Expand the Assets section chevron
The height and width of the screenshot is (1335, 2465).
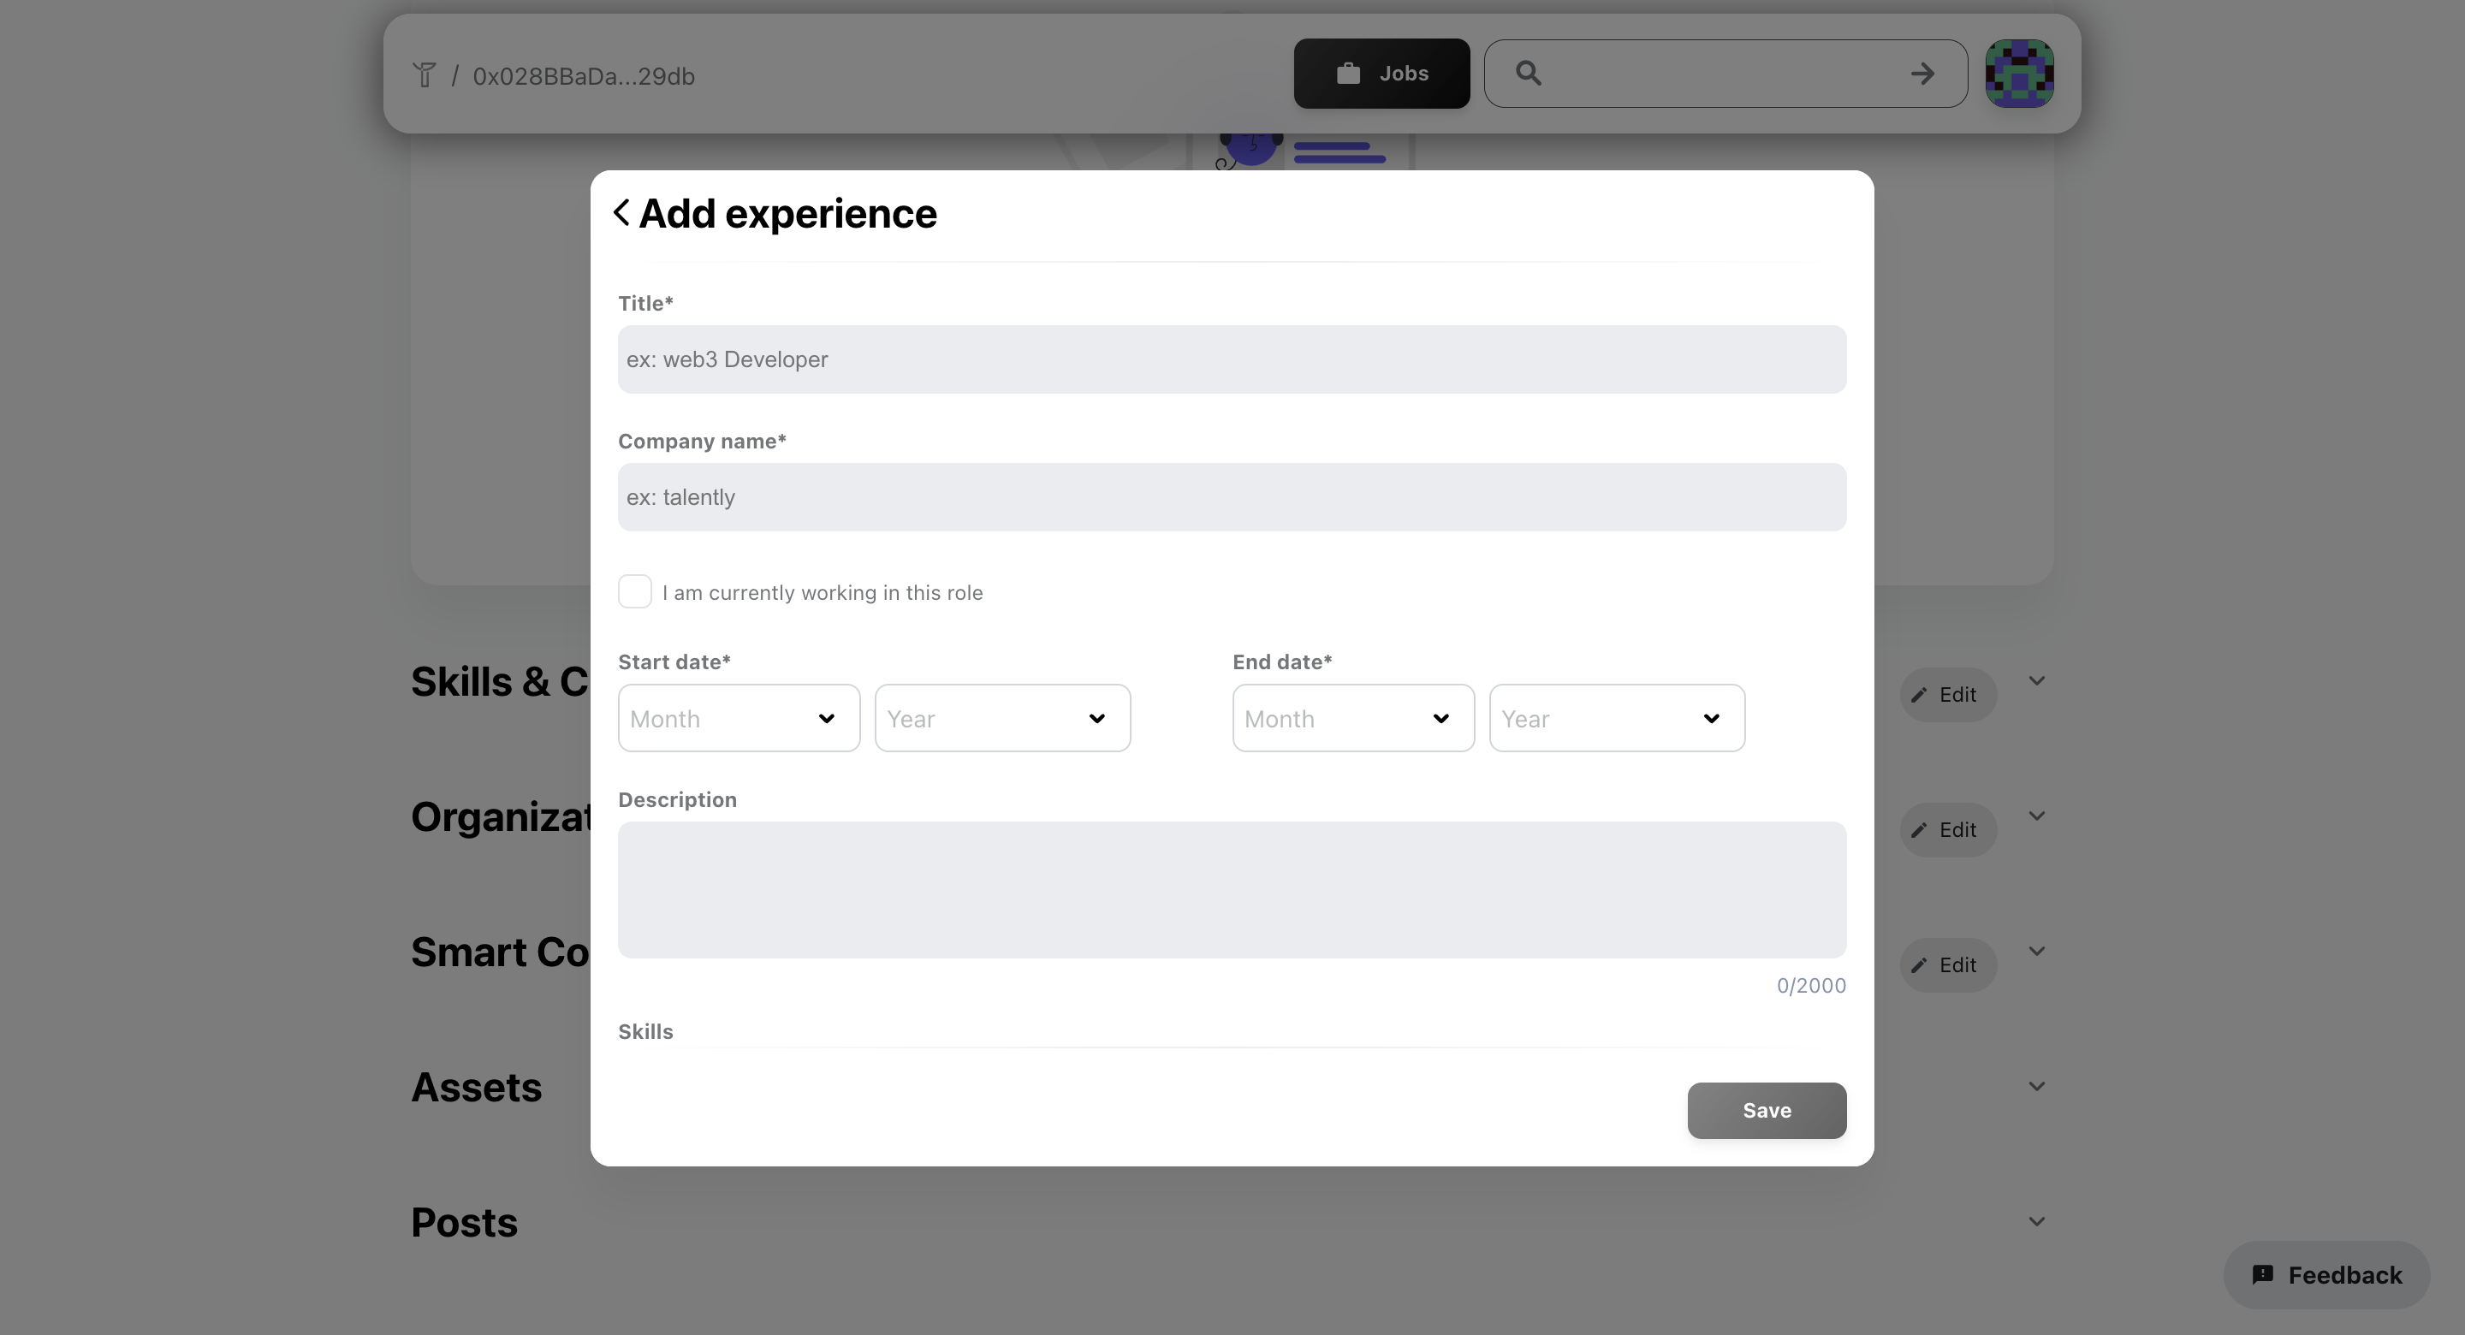2036,1086
